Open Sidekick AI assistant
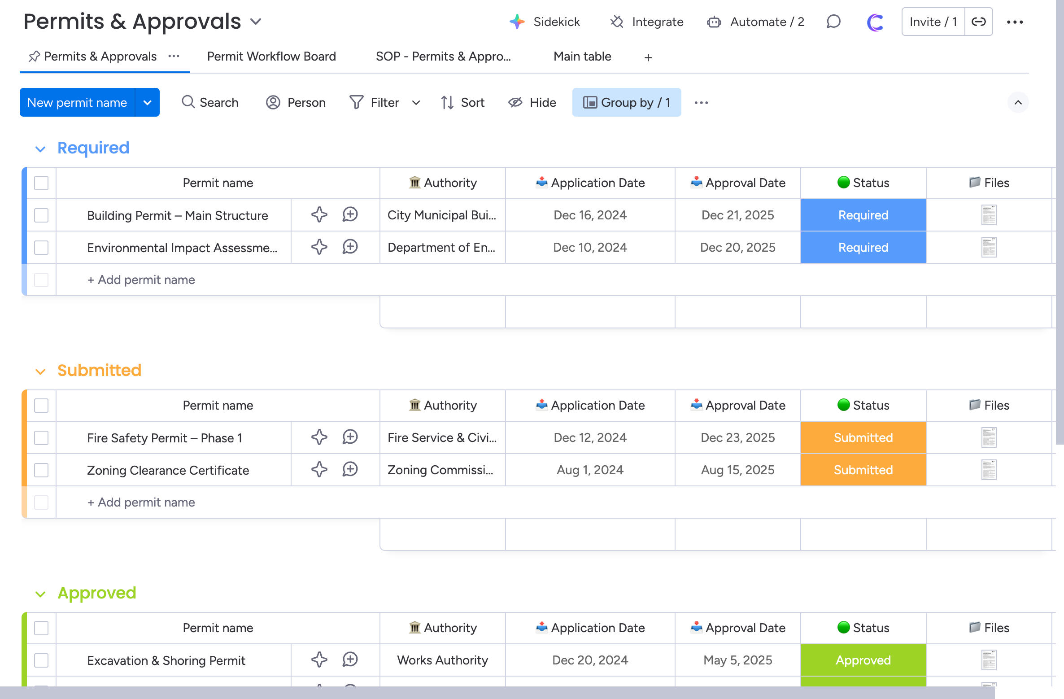This screenshot has width=1064, height=699. [x=545, y=22]
